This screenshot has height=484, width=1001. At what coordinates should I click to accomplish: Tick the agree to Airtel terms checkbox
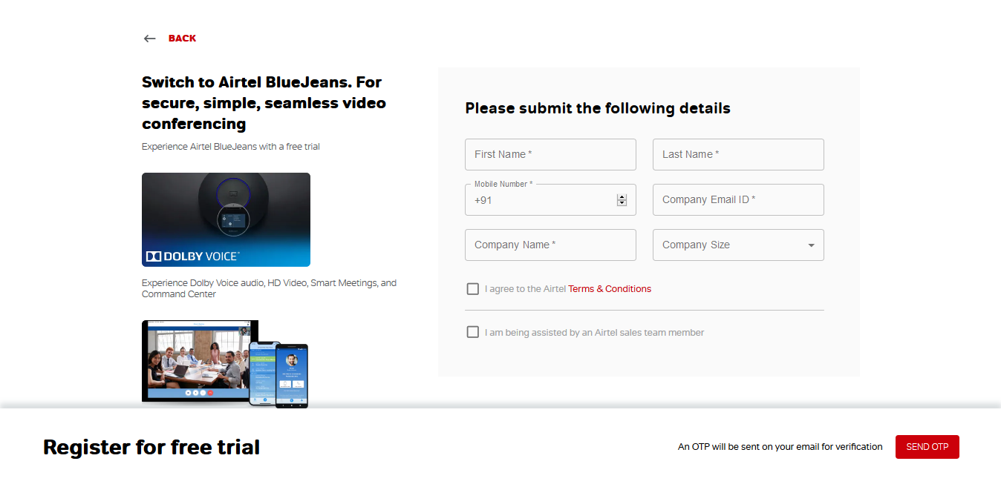click(472, 289)
